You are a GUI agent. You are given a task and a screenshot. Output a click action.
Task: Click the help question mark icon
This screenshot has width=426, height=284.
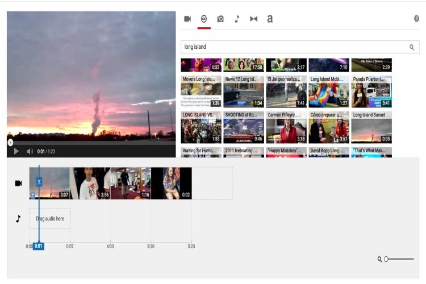coord(416,19)
